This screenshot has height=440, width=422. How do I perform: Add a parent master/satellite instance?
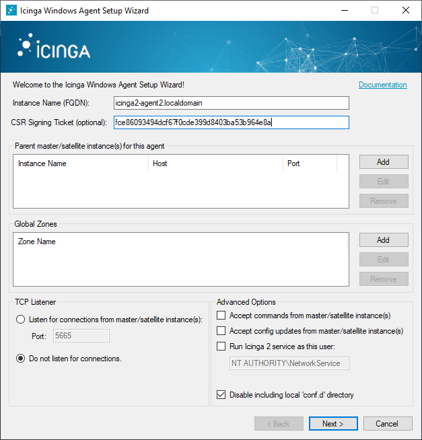[x=383, y=162]
